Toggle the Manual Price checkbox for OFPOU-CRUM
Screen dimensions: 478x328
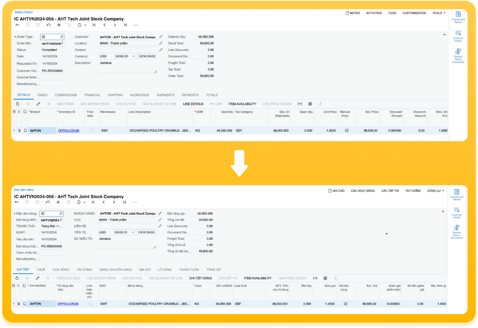(x=347, y=130)
